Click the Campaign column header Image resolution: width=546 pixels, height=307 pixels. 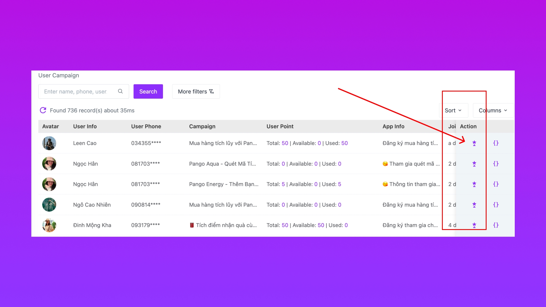pos(202,126)
